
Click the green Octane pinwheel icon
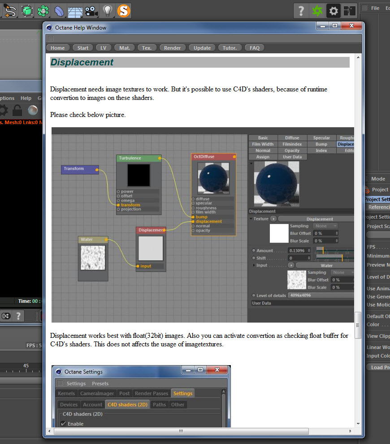point(317,11)
